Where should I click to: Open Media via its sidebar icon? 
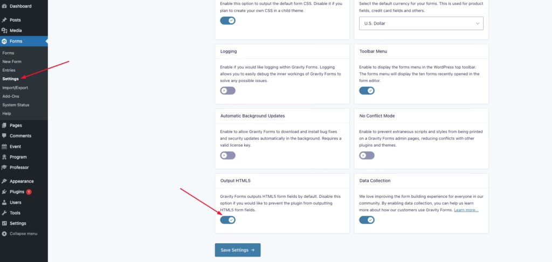[x=4, y=30]
